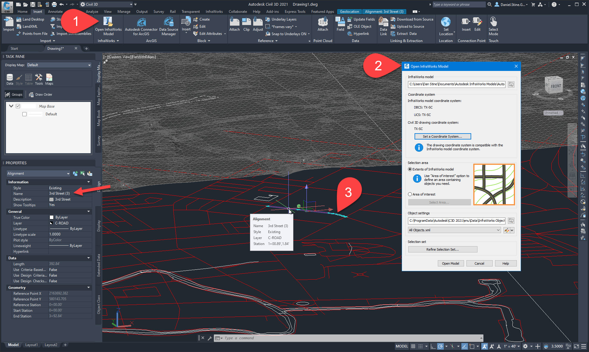Collapse the General properties section
Screen dimensions: 589x352
click(89, 212)
